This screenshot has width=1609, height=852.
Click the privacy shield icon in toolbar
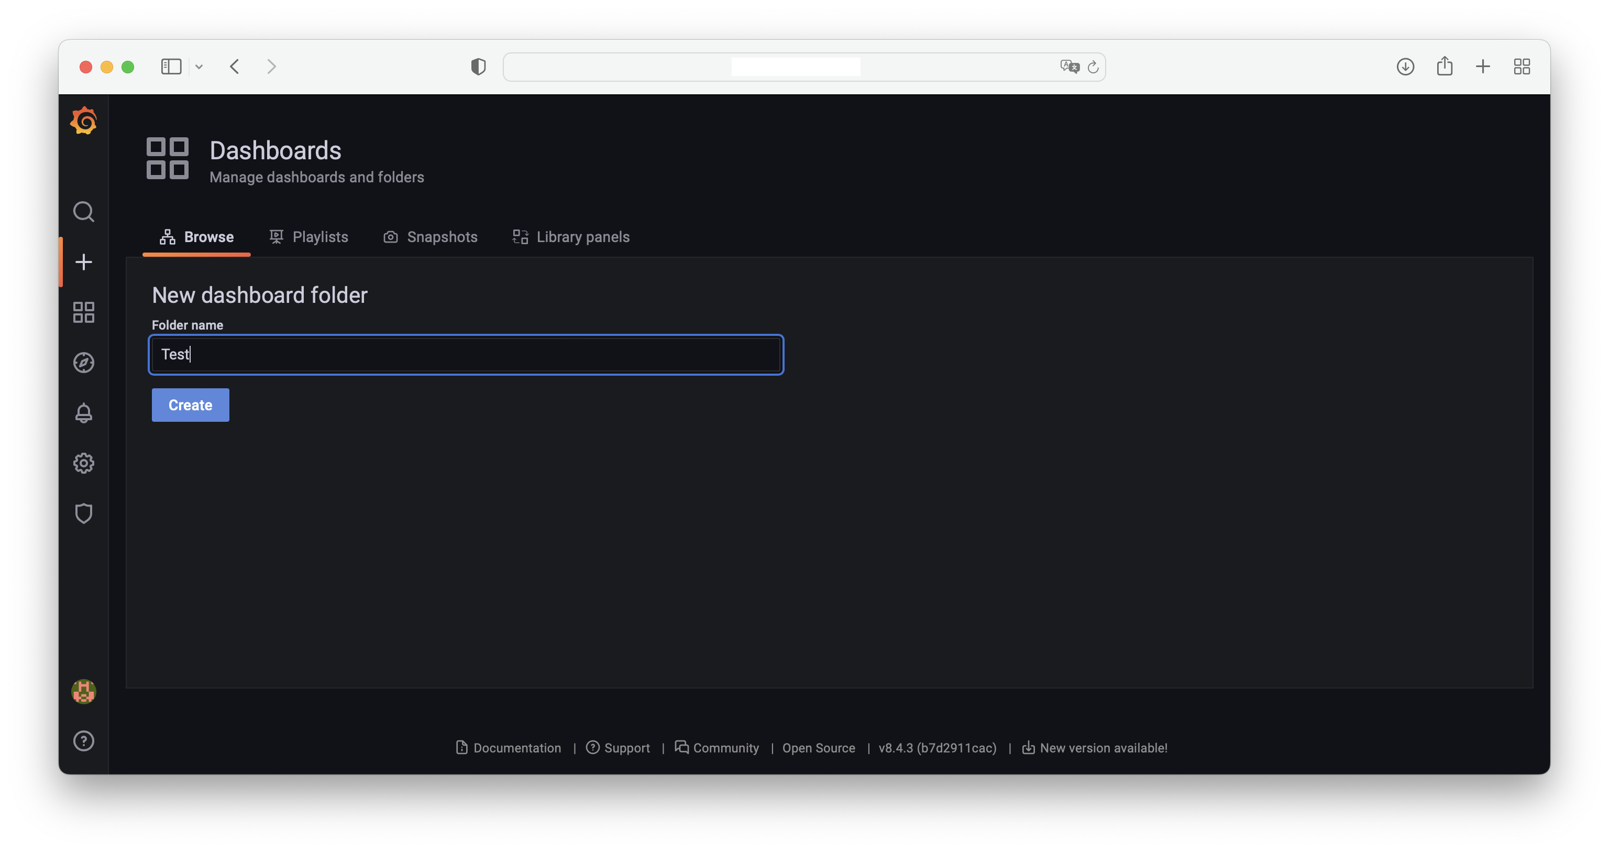478,66
